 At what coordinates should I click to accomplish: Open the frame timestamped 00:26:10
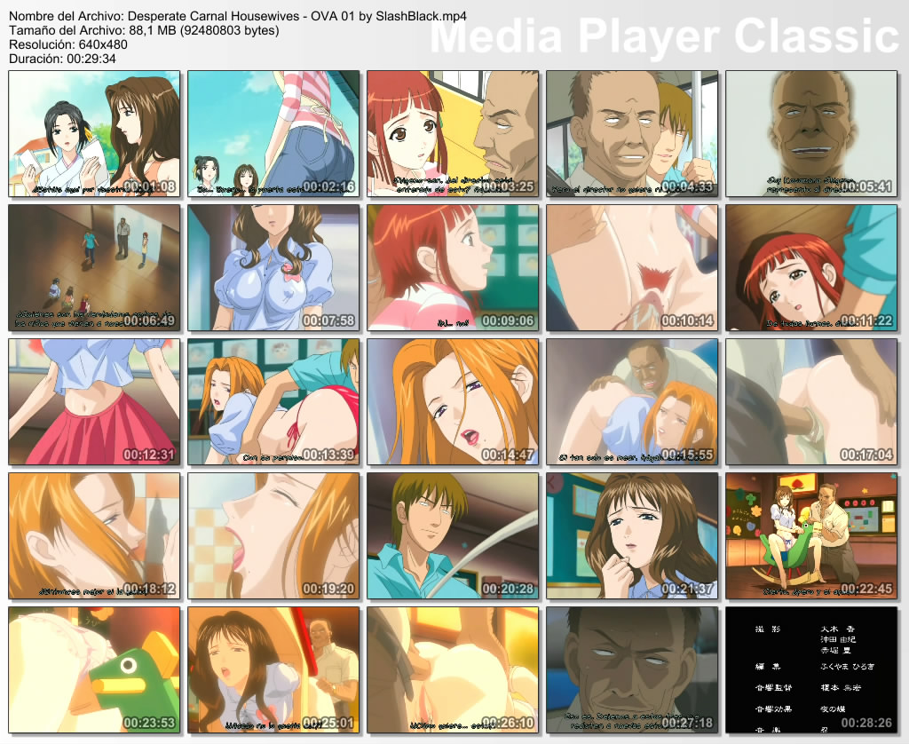453,669
